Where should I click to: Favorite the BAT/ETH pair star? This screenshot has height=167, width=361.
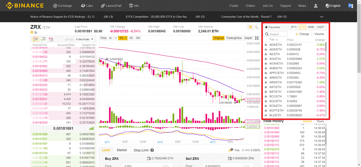[x=266, y=92]
